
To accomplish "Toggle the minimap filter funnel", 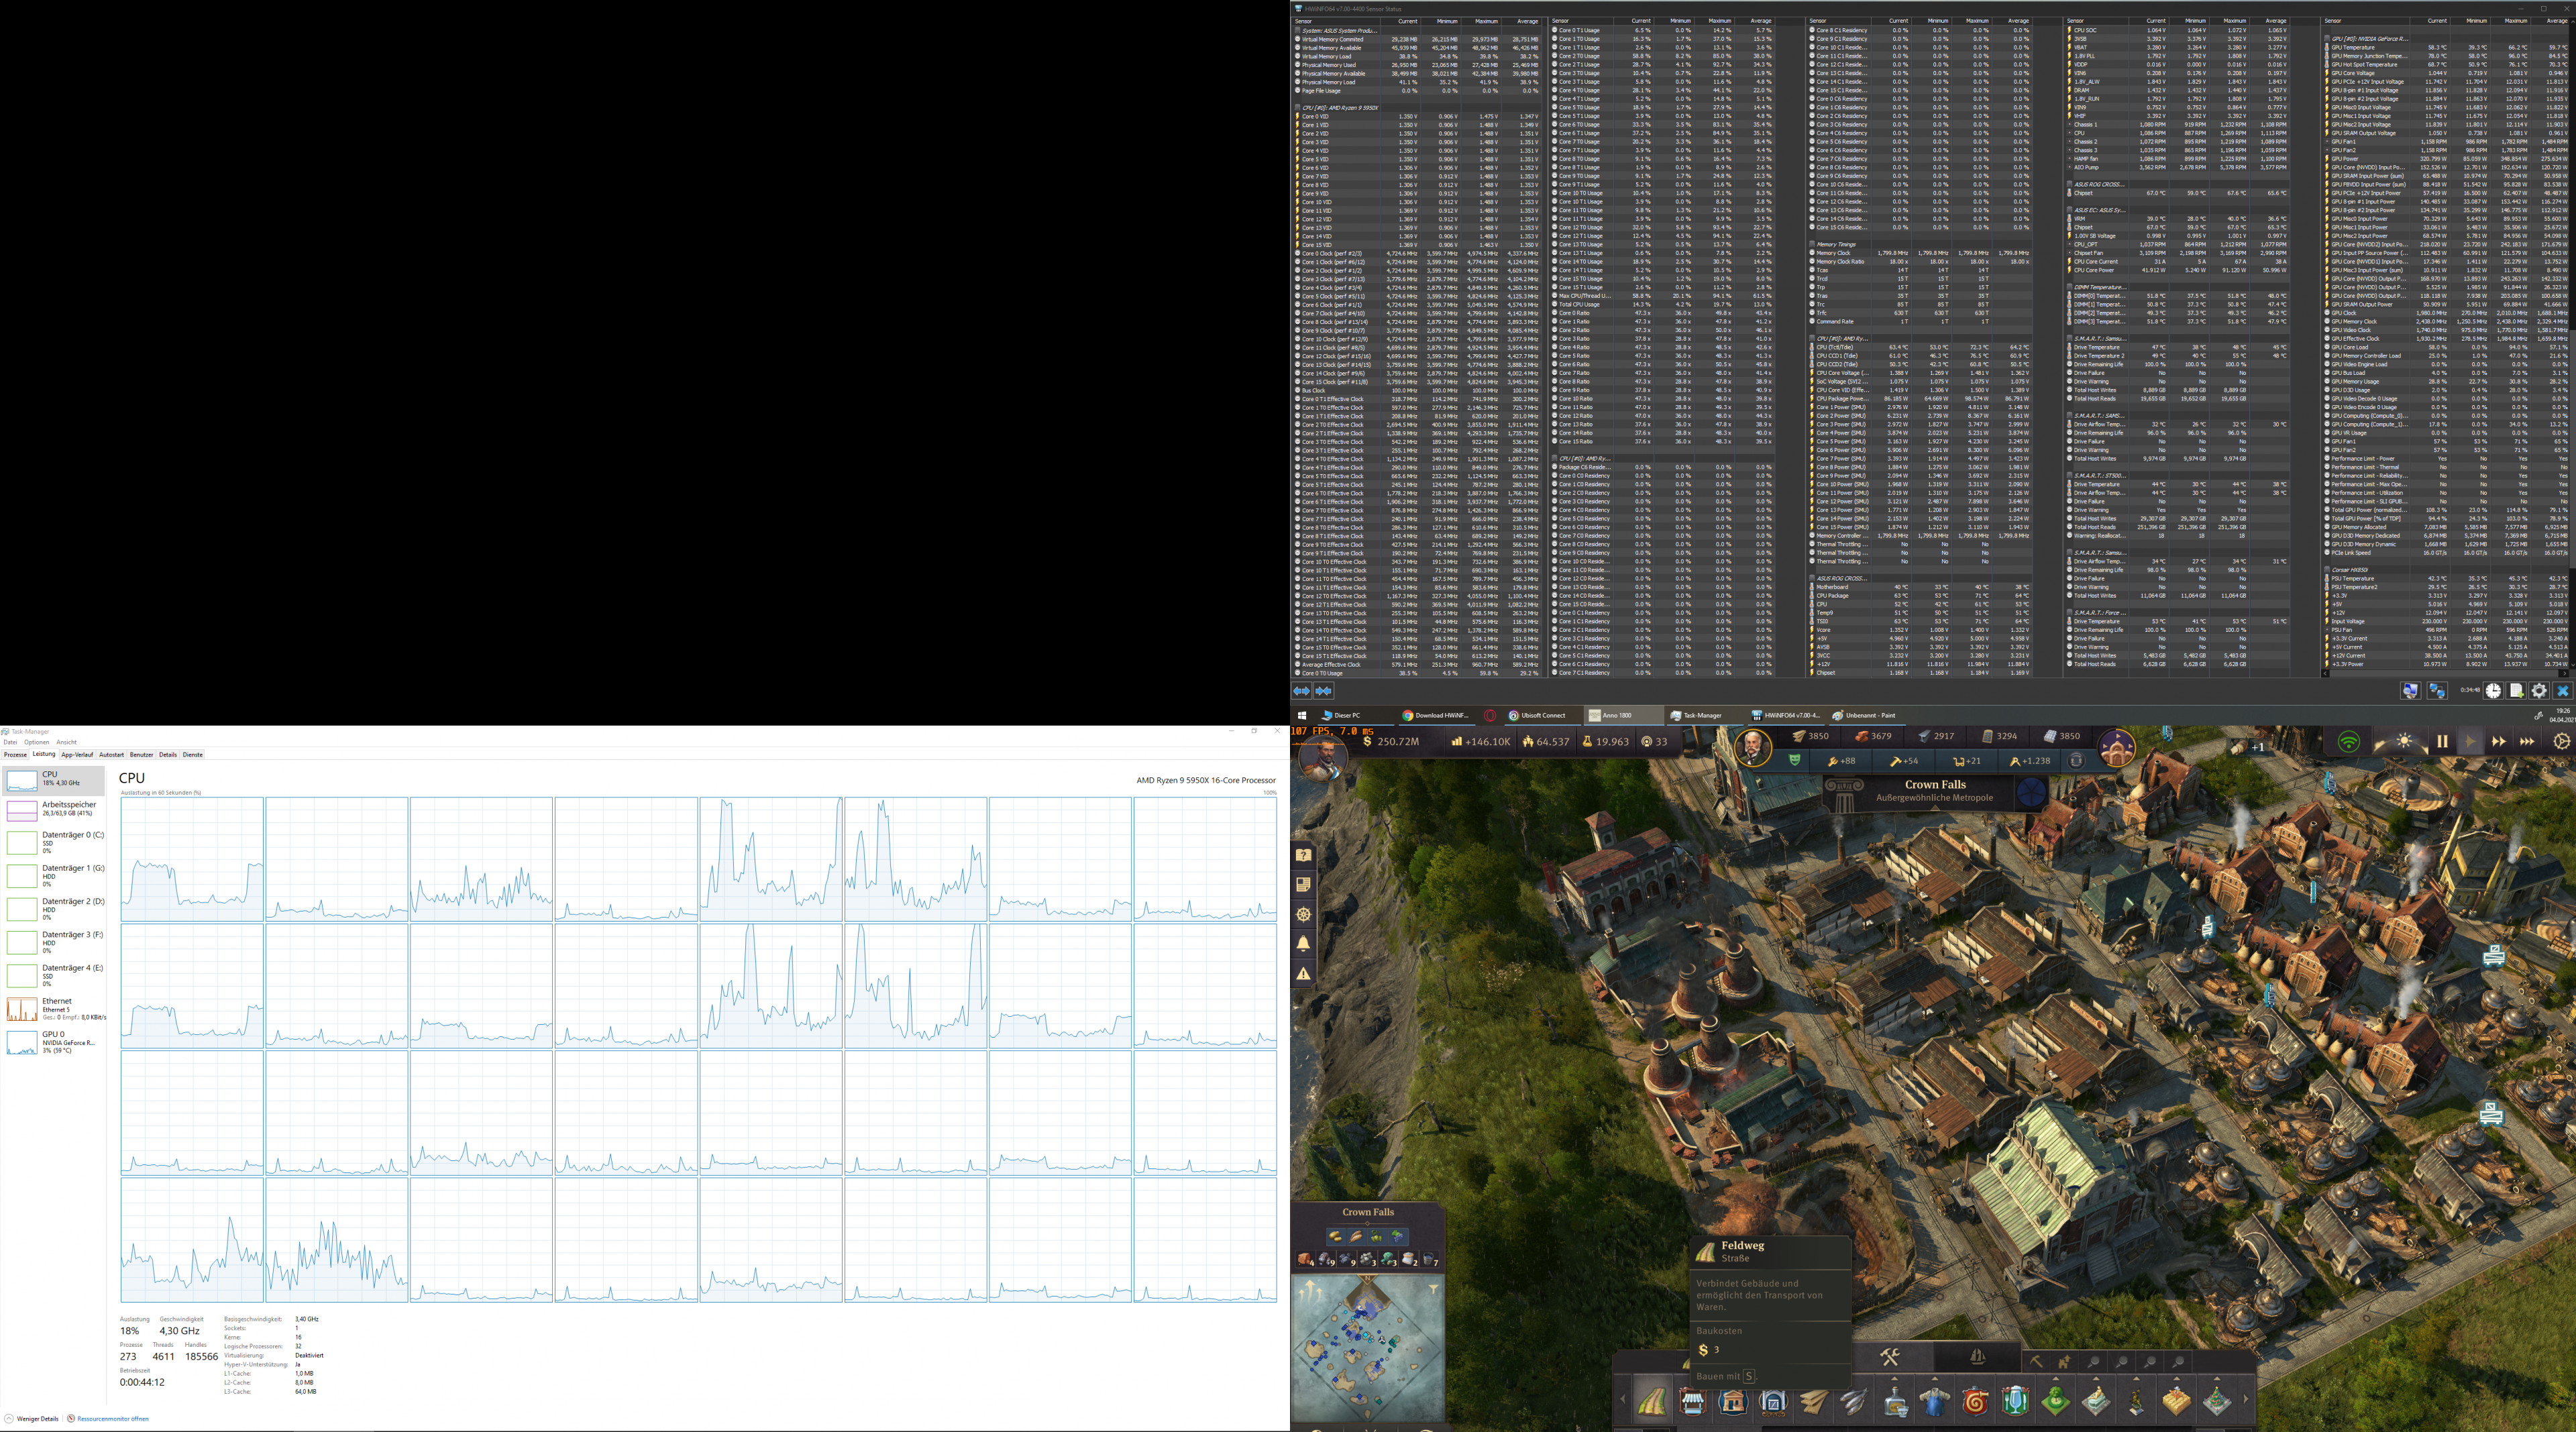I will (1433, 1290).
